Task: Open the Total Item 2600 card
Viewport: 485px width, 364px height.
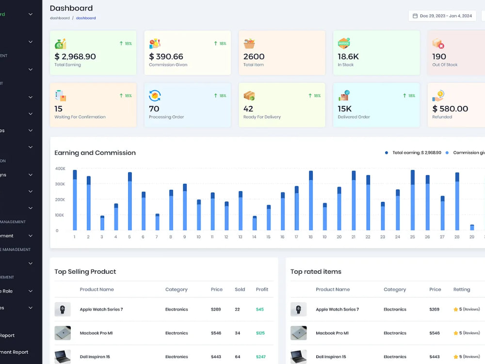Action: pos(282,52)
